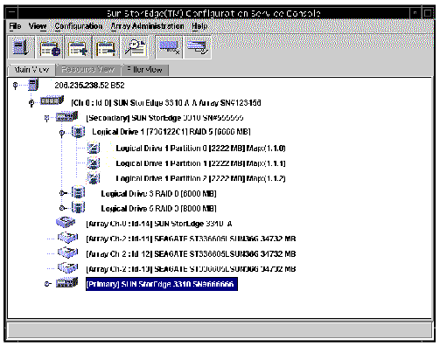Click the Logical Drive 5 RAID 3 icon
The image size is (440, 346).
[78, 207]
